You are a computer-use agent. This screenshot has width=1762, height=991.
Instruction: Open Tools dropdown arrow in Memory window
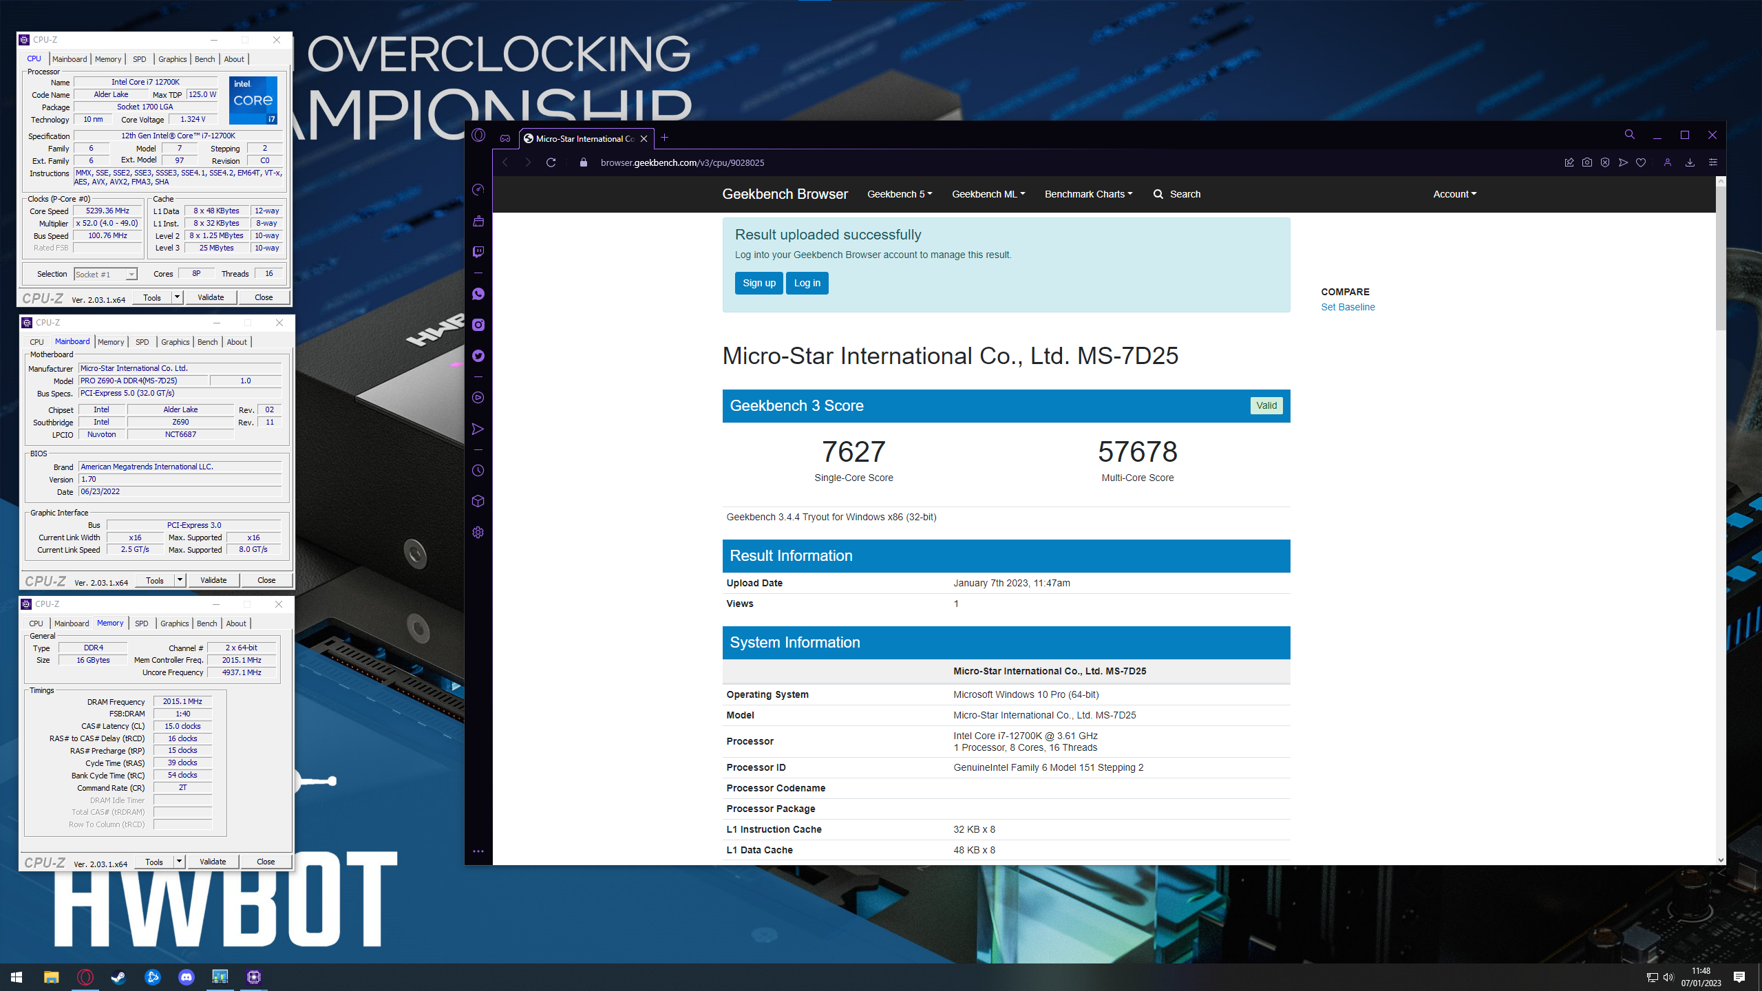pyautogui.click(x=179, y=862)
